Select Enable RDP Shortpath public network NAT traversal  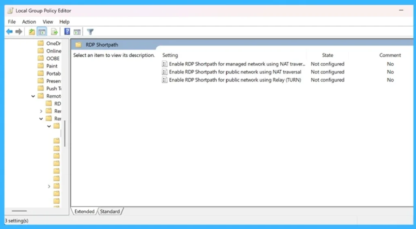tap(235, 72)
